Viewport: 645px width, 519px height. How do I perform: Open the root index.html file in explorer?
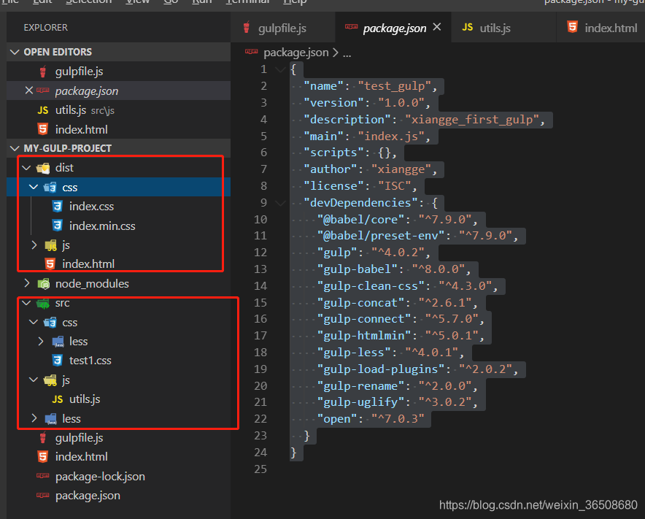[82, 457]
